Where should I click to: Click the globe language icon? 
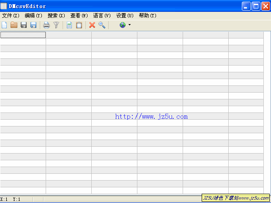(123, 25)
